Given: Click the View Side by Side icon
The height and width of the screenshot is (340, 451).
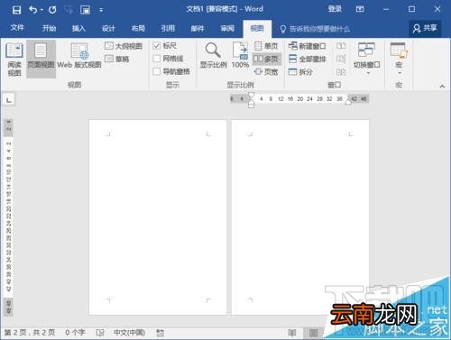Looking at the screenshot, I should click(341, 46).
